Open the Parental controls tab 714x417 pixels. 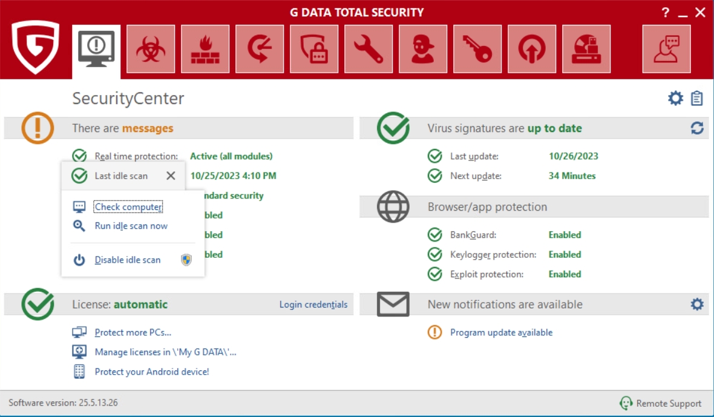[x=422, y=49]
